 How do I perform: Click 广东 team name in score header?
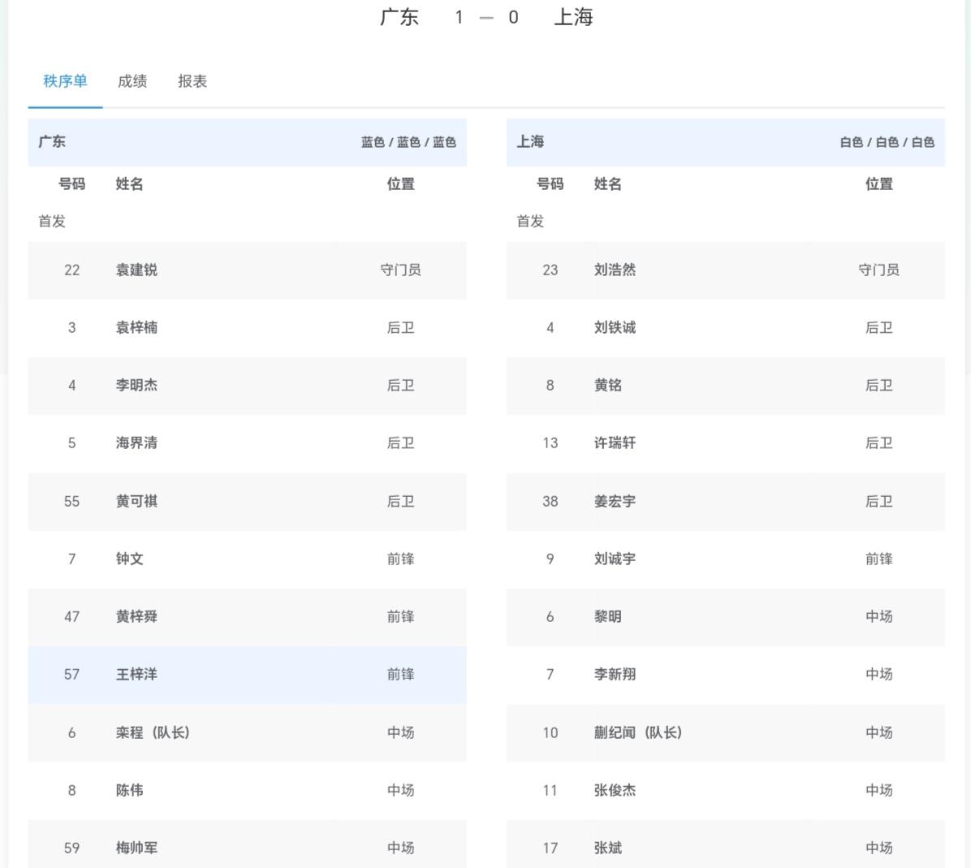tap(399, 17)
